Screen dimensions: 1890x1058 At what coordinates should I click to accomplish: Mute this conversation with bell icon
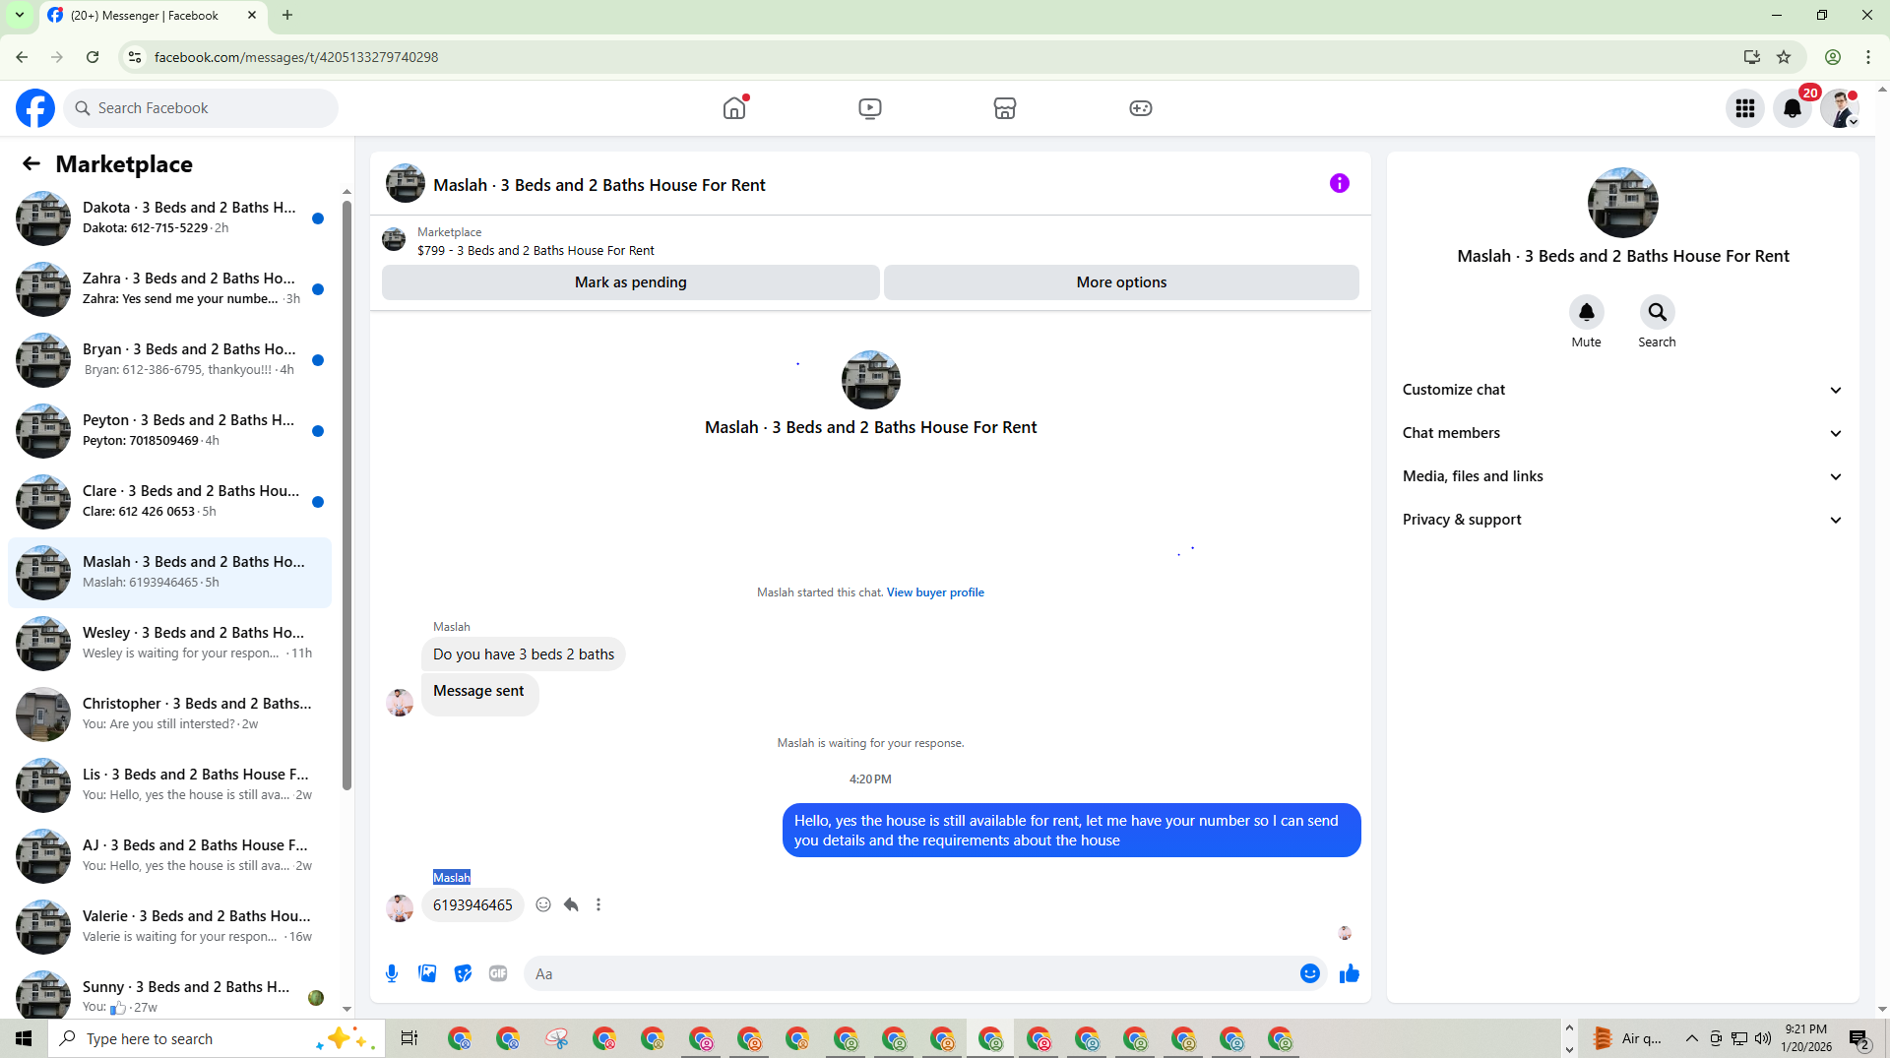tap(1587, 312)
